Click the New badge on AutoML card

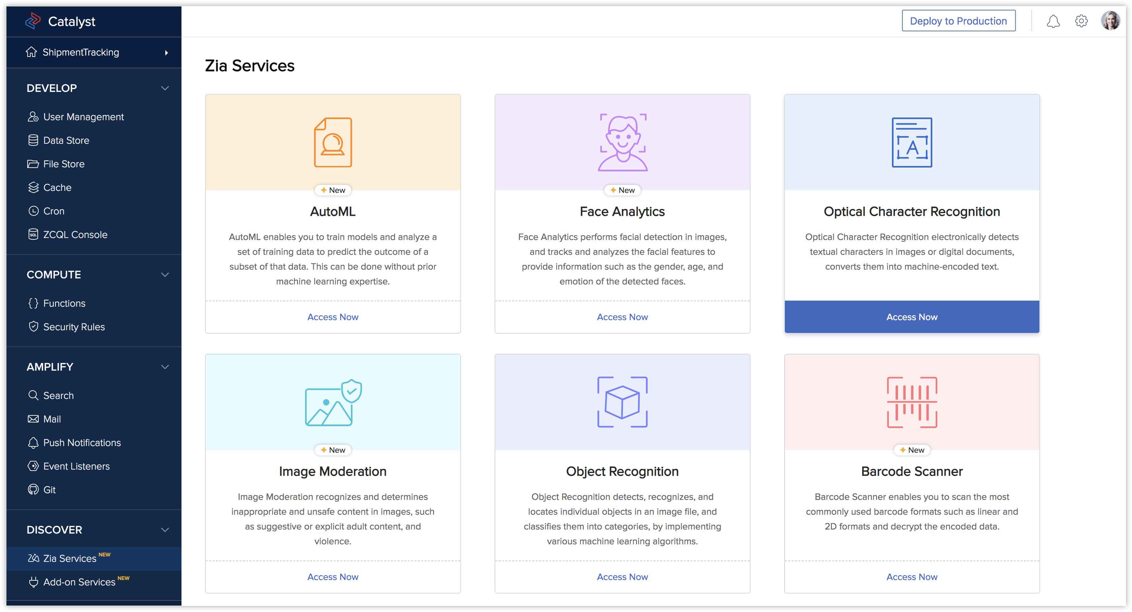point(333,190)
